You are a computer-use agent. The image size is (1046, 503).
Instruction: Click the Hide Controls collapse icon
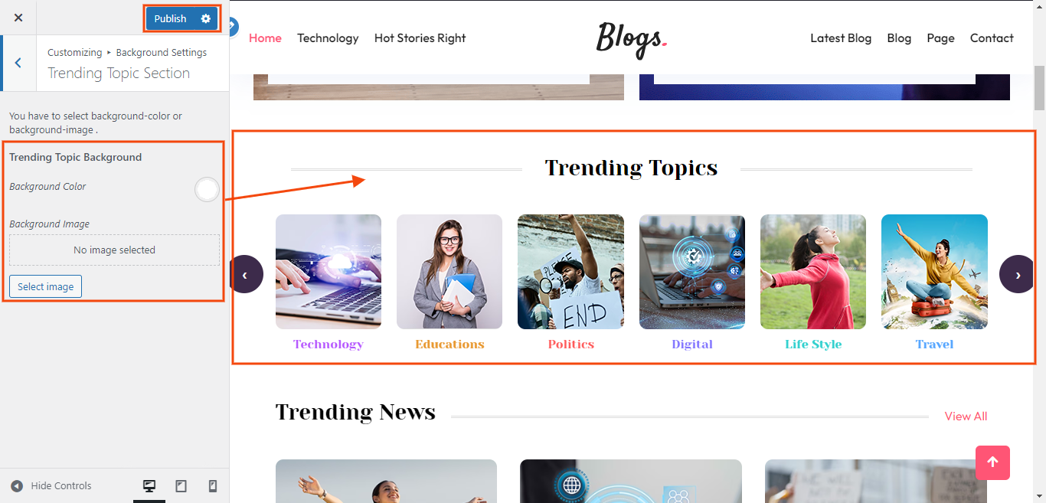tap(17, 485)
